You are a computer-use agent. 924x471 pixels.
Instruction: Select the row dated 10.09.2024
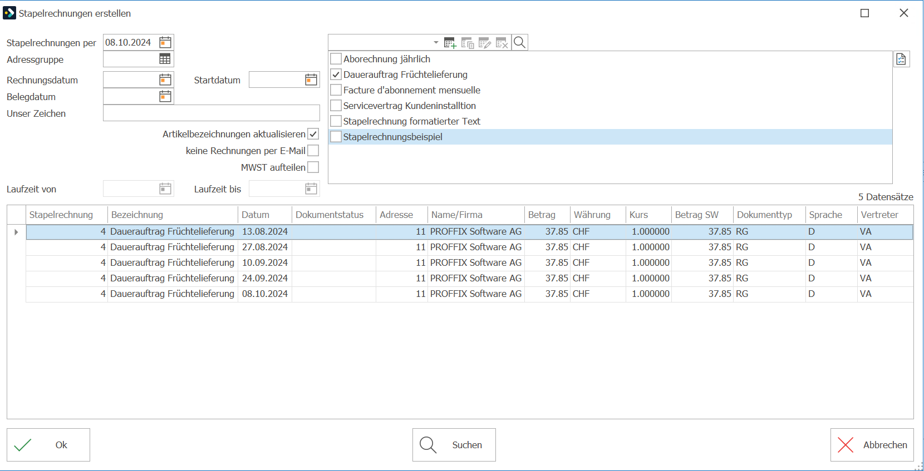pos(469,262)
